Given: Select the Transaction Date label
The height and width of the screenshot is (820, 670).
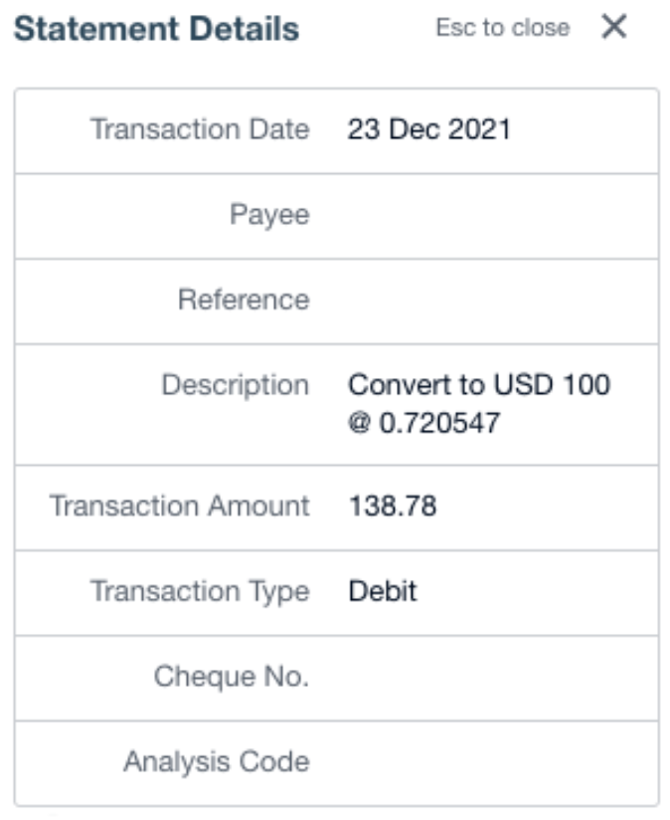Looking at the screenshot, I should 200,129.
